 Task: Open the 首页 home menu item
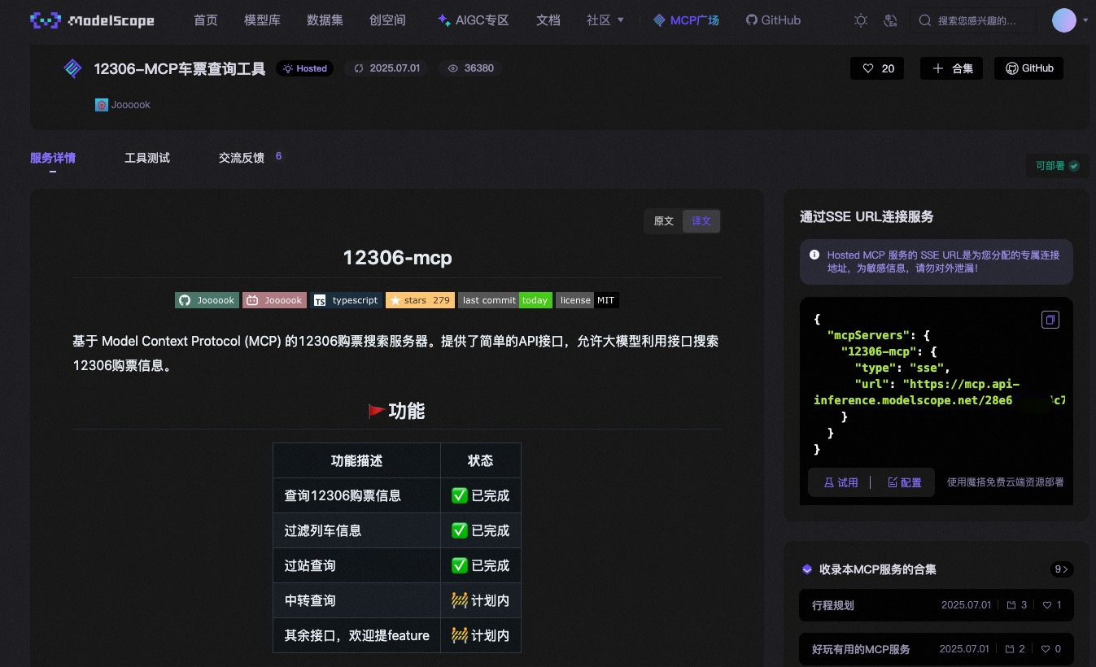click(206, 20)
